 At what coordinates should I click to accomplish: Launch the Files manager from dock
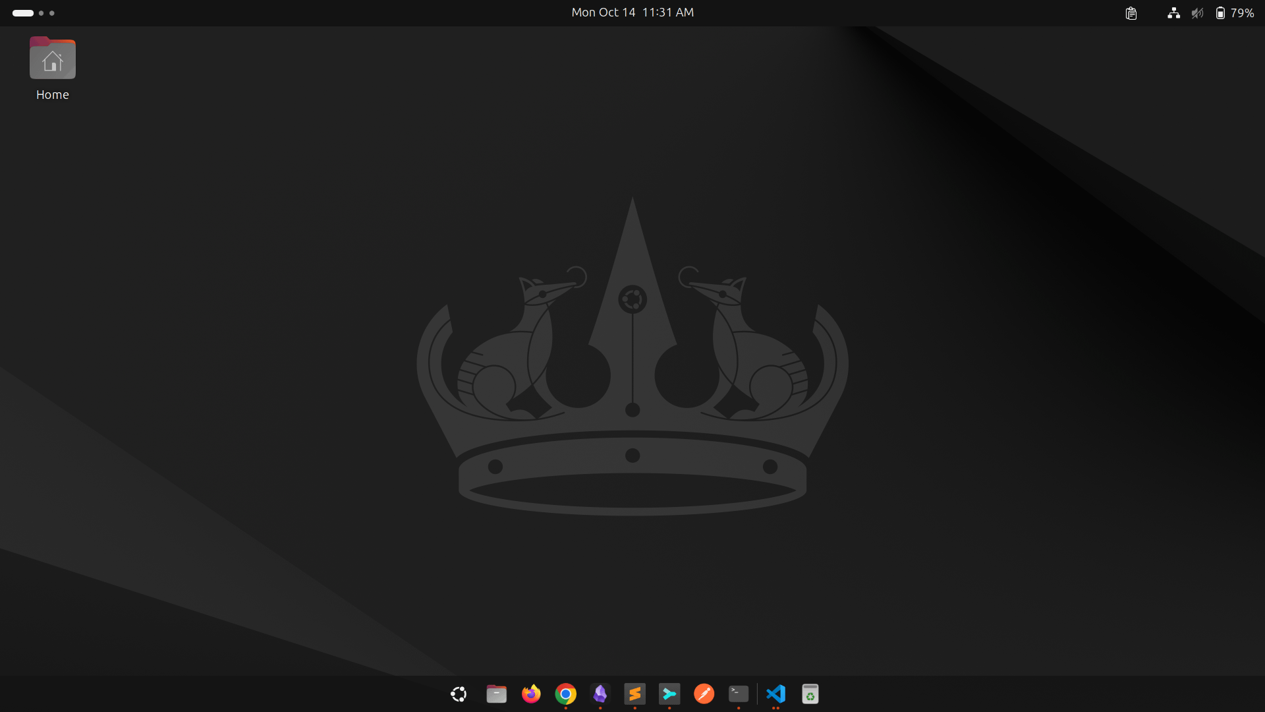(496, 694)
